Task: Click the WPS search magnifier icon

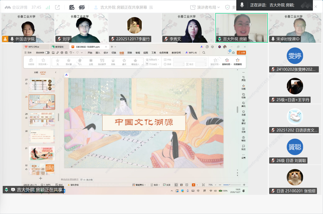Action: (x=204, y=53)
